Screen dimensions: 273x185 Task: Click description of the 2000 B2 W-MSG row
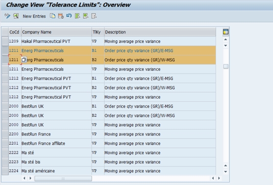(140, 116)
